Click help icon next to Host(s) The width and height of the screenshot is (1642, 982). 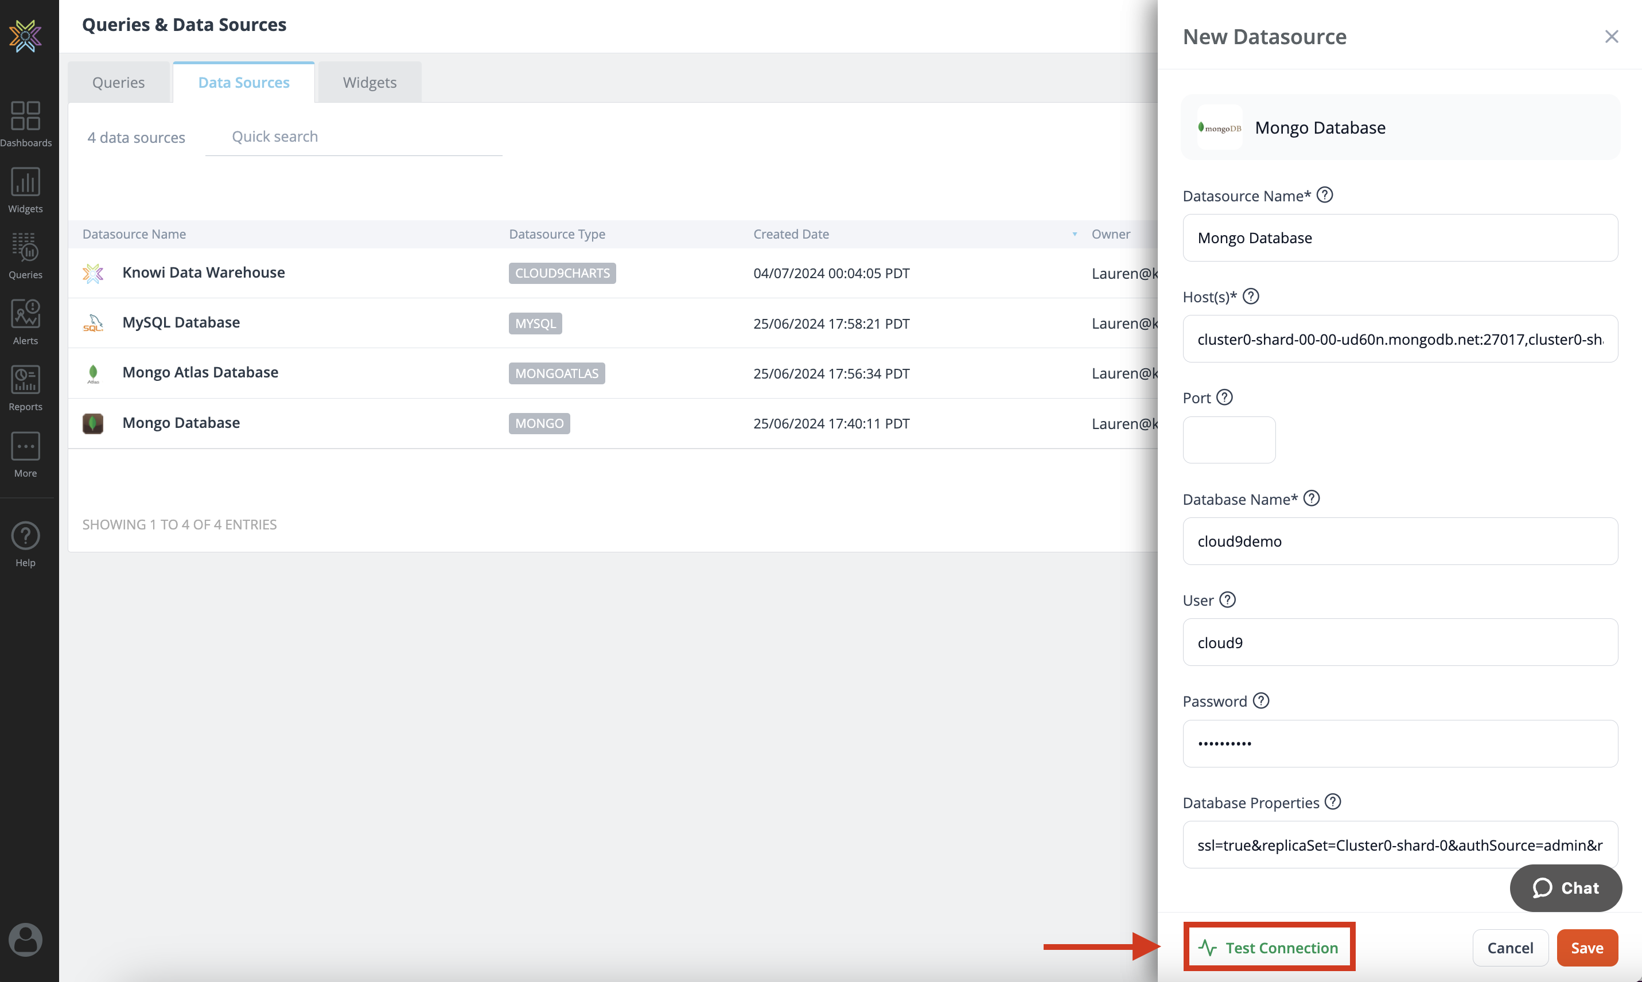click(1250, 297)
